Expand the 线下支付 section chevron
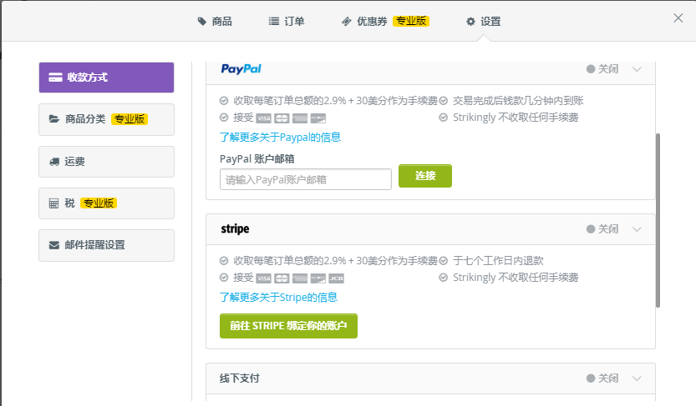This screenshot has height=406, width=696. coord(637,378)
